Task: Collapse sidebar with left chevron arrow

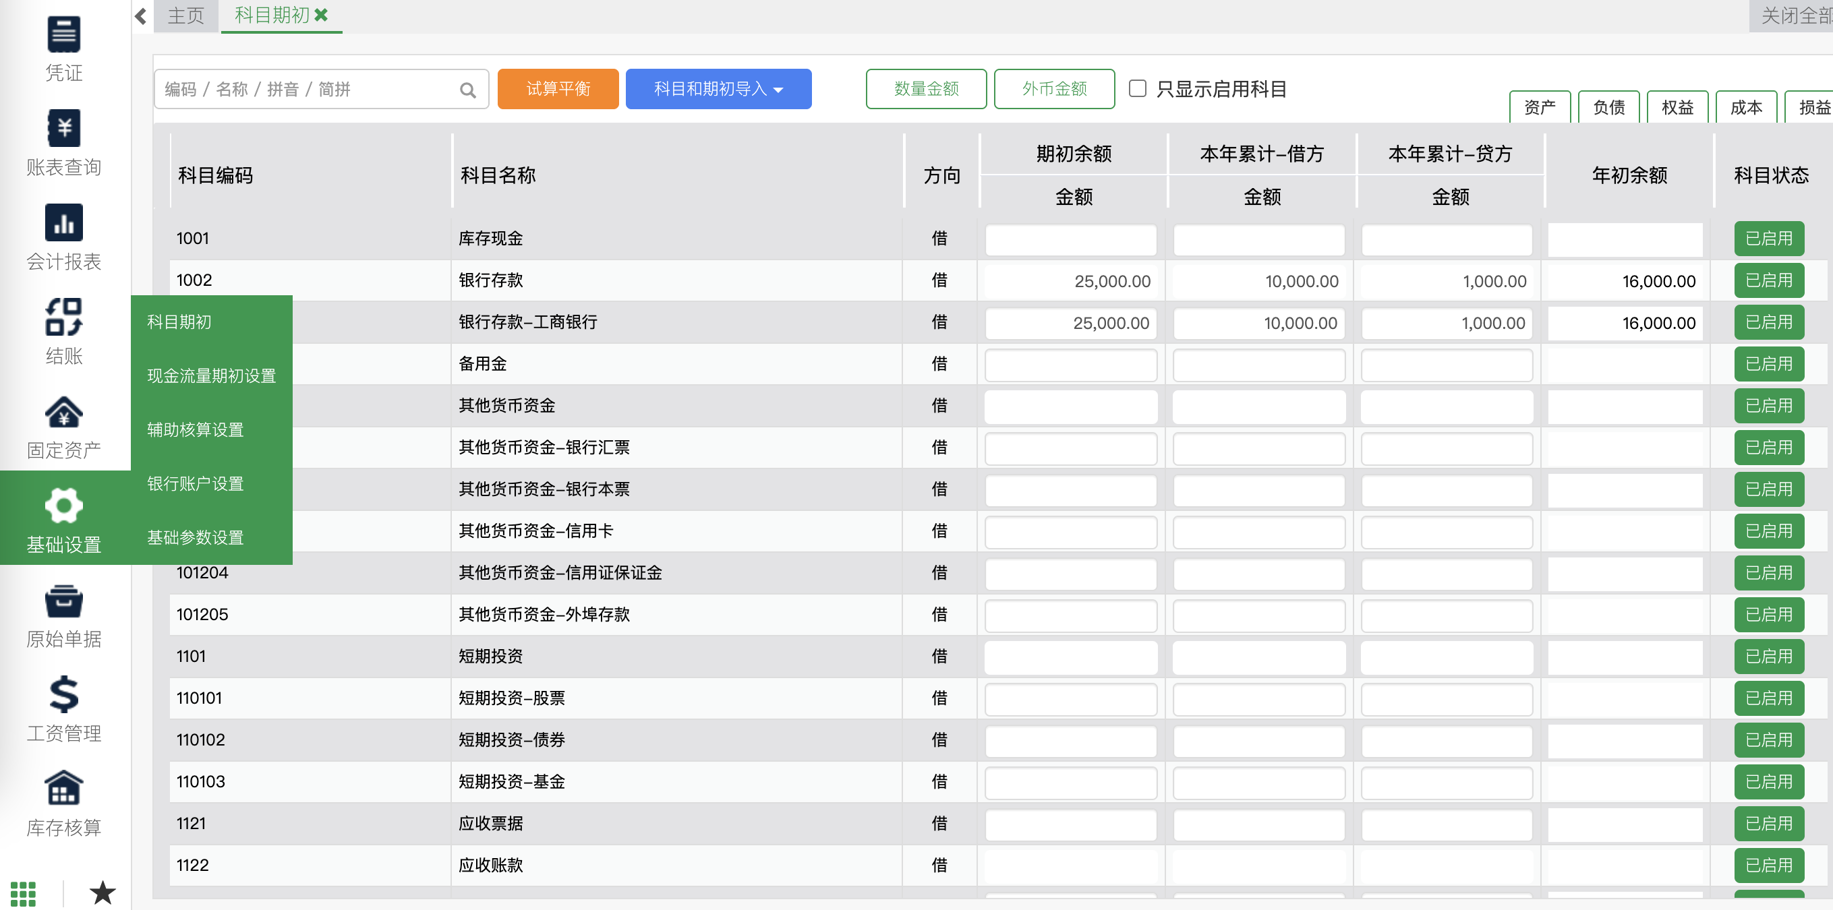Action: point(141,16)
